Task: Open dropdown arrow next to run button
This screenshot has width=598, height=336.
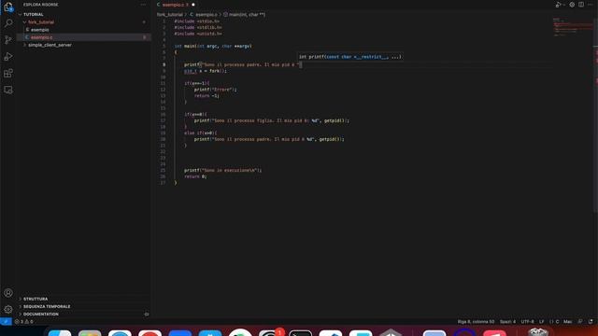Action: click(564, 5)
